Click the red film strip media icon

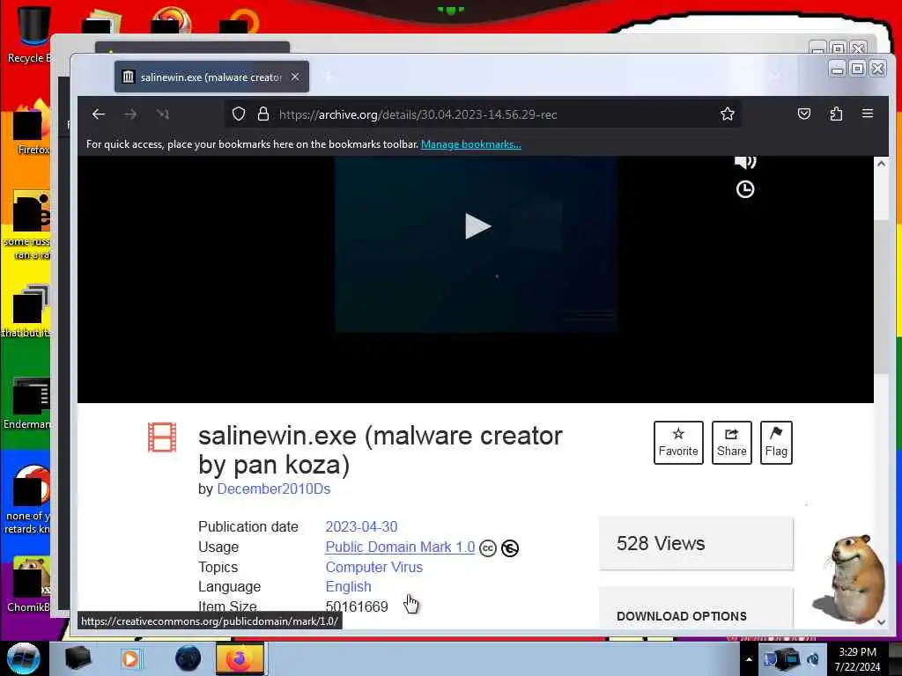coord(162,437)
